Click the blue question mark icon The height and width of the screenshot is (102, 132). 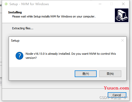(19, 56)
